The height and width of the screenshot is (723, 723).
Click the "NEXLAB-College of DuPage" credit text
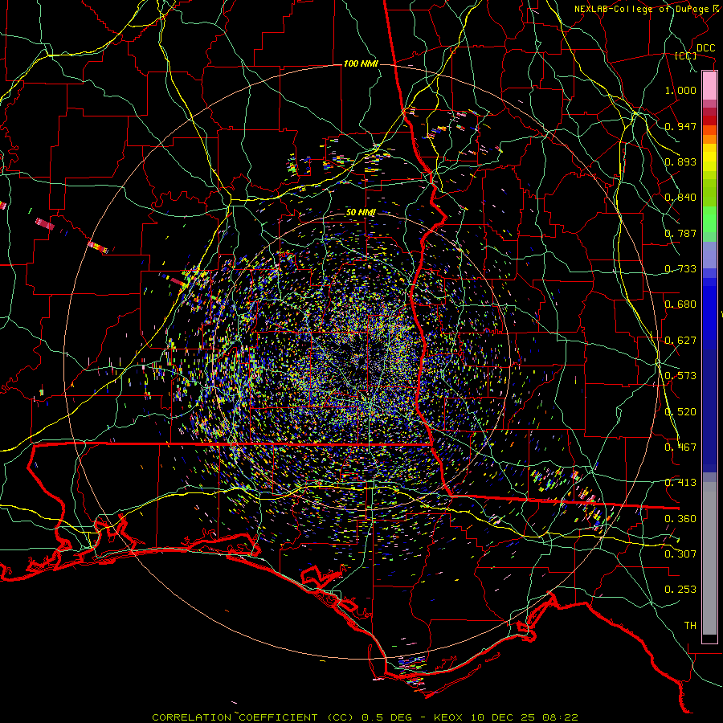tap(641, 9)
